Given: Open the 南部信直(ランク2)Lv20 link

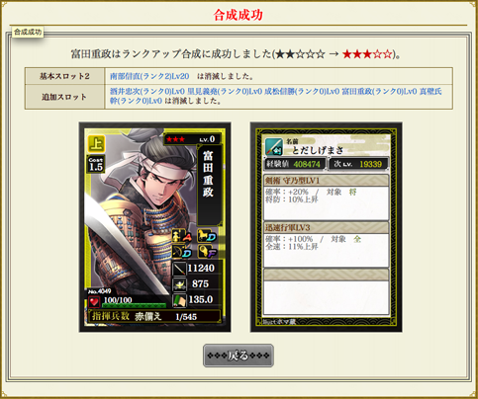Looking at the screenshot, I should coord(149,76).
